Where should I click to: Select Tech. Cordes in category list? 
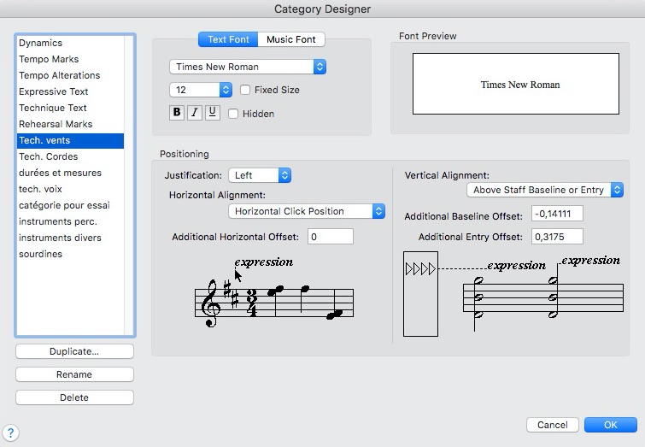(49, 156)
